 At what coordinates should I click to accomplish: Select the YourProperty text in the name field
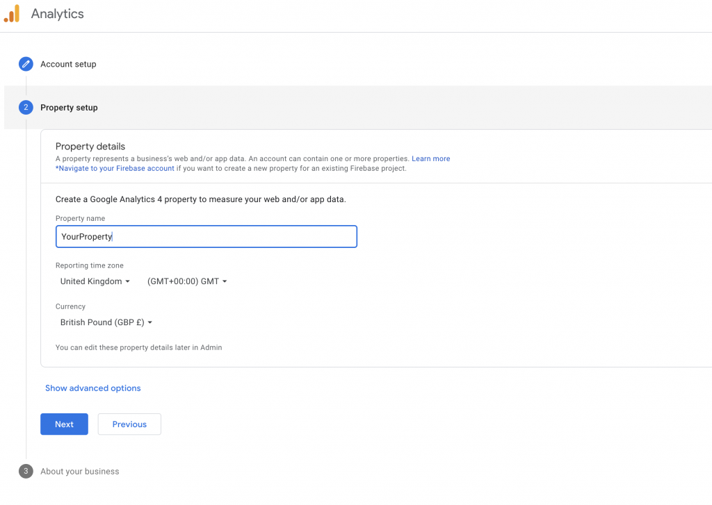pyautogui.click(x=86, y=236)
